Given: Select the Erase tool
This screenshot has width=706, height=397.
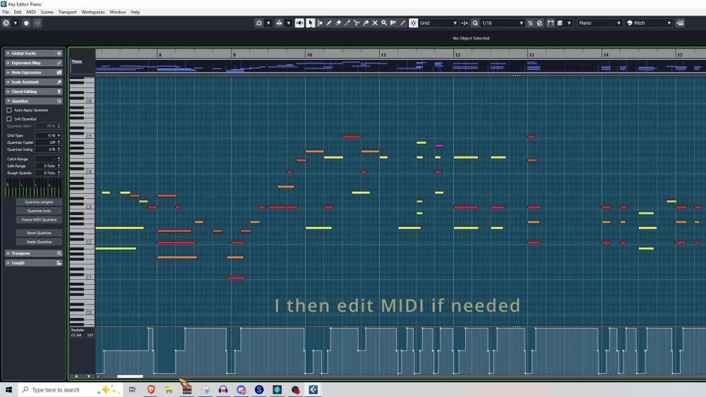Looking at the screenshot, I should pyautogui.click(x=338, y=23).
